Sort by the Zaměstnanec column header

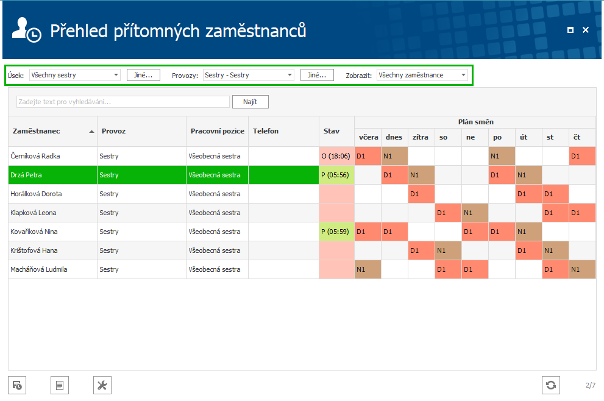53,132
